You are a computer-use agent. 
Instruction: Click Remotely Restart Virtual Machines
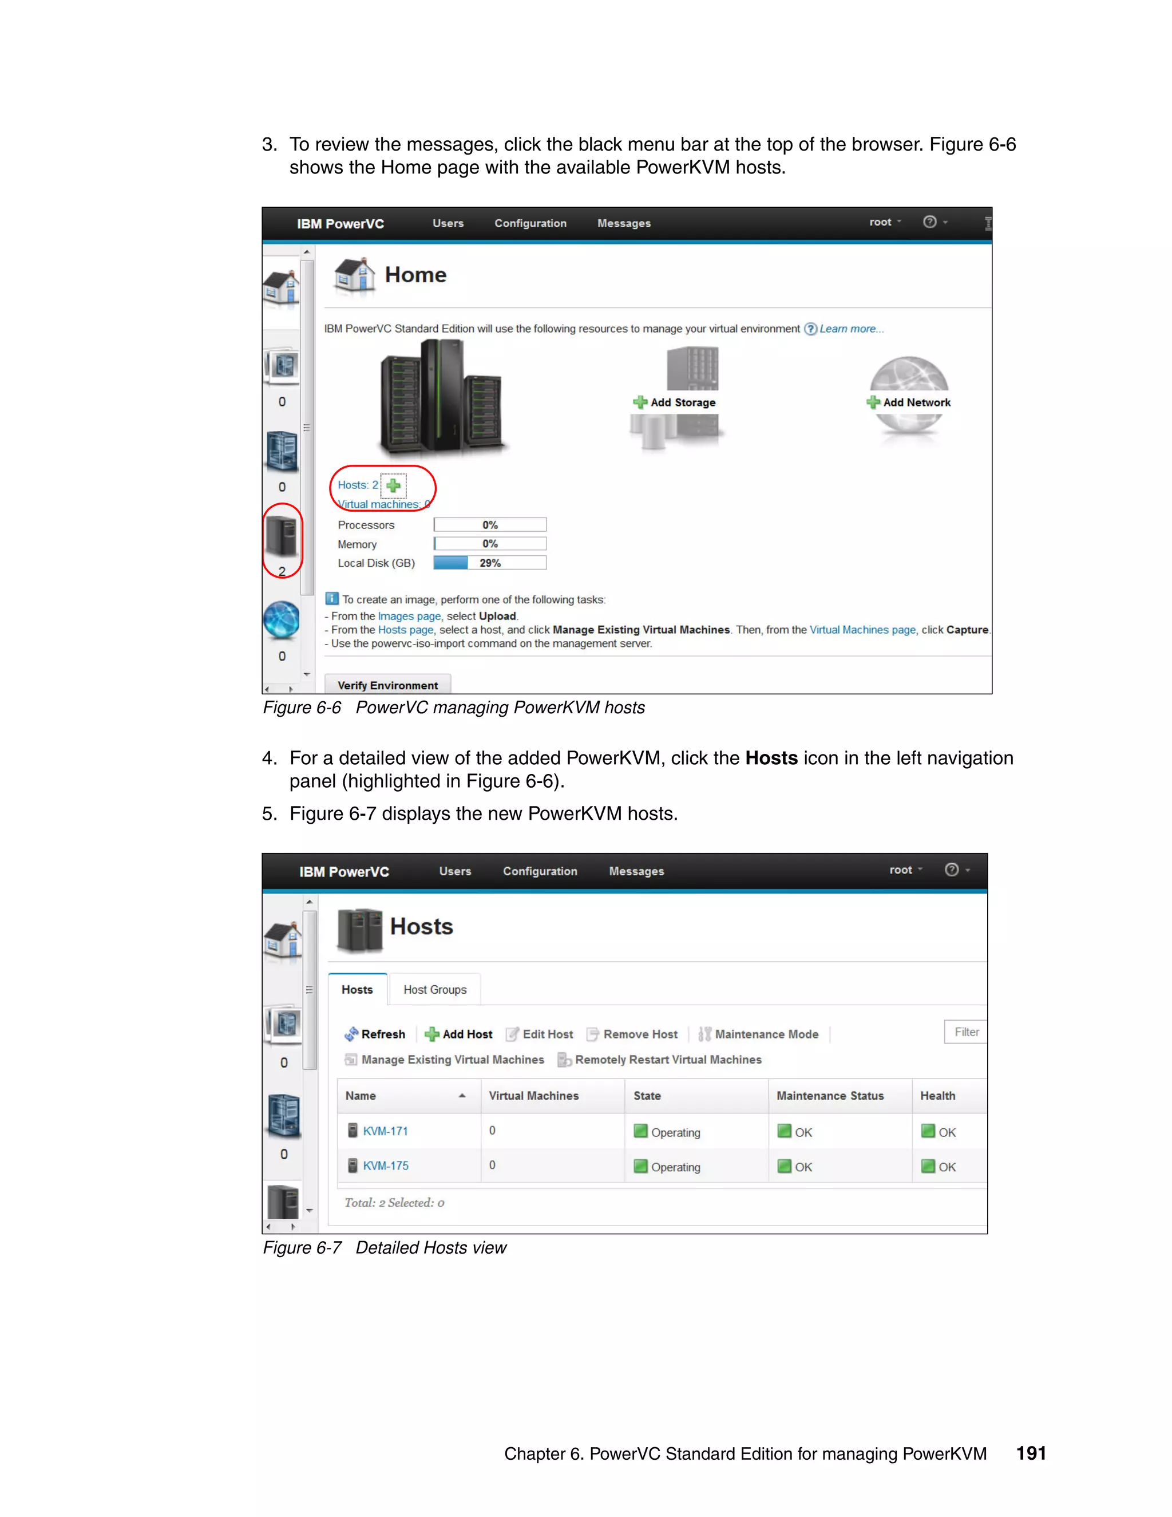click(x=660, y=1059)
